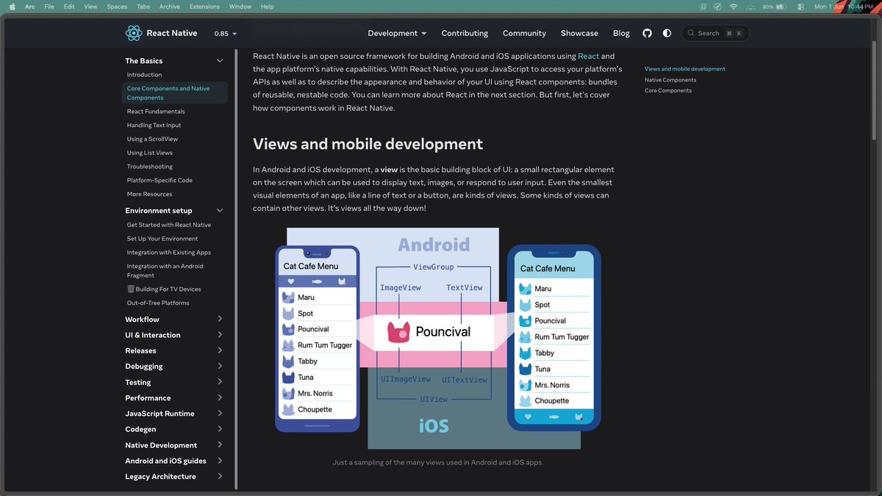Follow the React hyperlink in paragraph

(588, 56)
